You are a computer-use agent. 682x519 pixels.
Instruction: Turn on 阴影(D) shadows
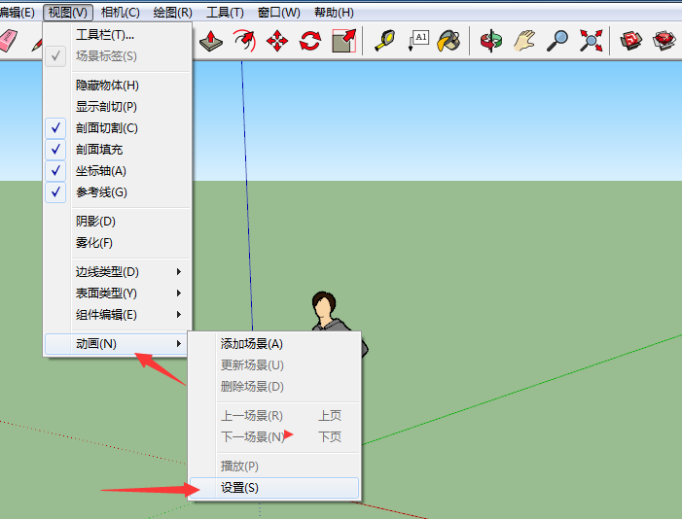pos(118,222)
